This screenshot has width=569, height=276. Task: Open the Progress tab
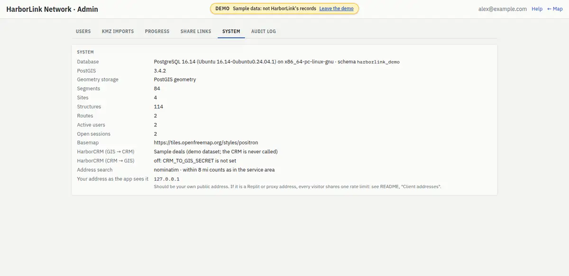[157, 31]
